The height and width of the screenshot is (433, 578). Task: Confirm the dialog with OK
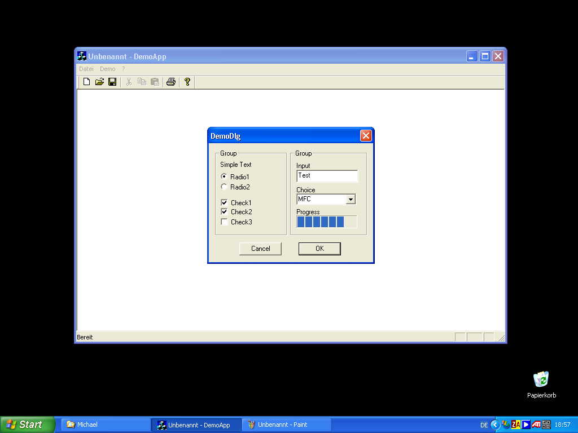[x=319, y=249]
